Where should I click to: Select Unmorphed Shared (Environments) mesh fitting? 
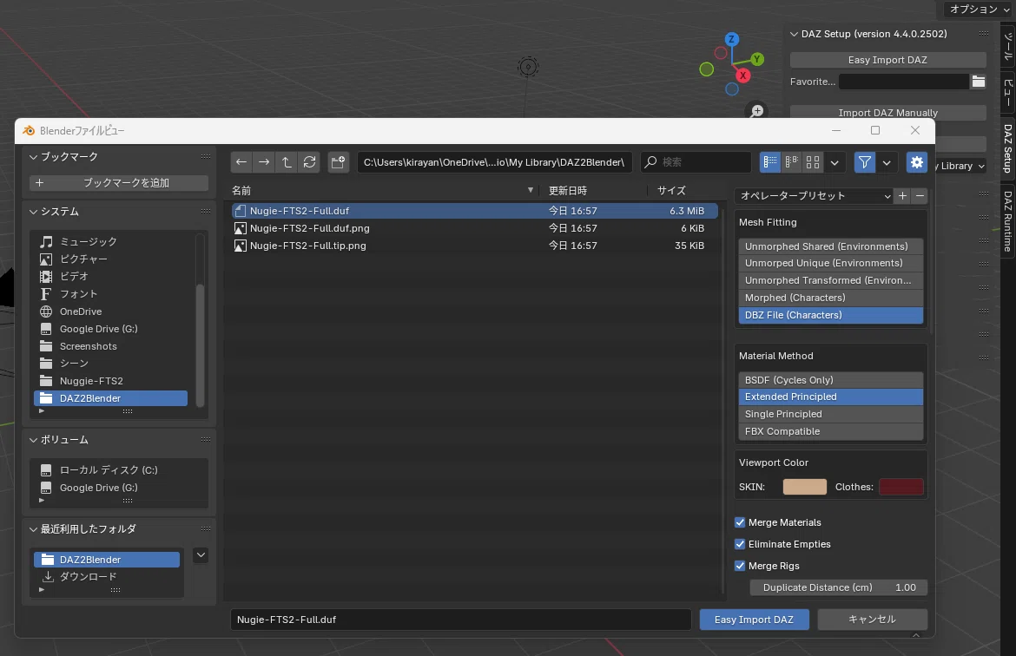click(831, 246)
